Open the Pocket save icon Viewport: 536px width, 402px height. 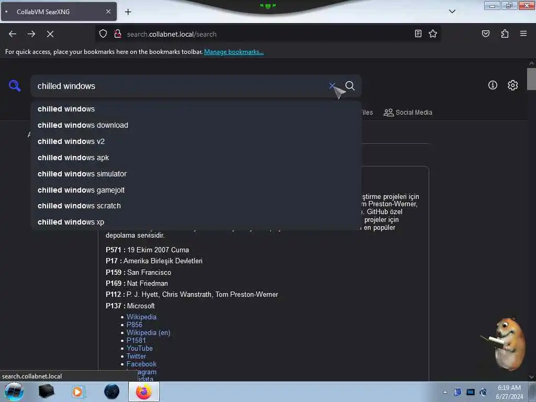click(x=485, y=33)
